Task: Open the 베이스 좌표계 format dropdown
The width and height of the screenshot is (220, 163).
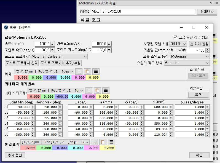Action: pos(55,90)
